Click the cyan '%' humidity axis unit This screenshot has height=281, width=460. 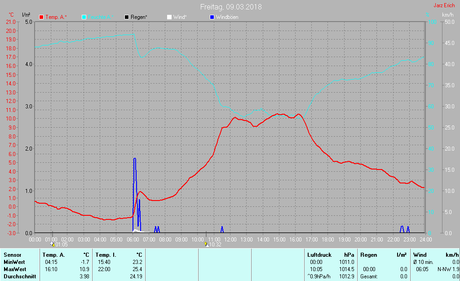[x=427, y=15]
